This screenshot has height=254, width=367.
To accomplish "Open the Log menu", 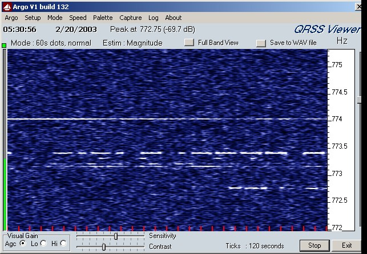I will (154, 18).
